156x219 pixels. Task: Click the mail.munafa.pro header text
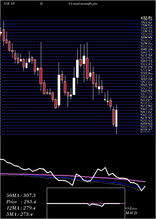pyautogui.click(x=85, y=4)
